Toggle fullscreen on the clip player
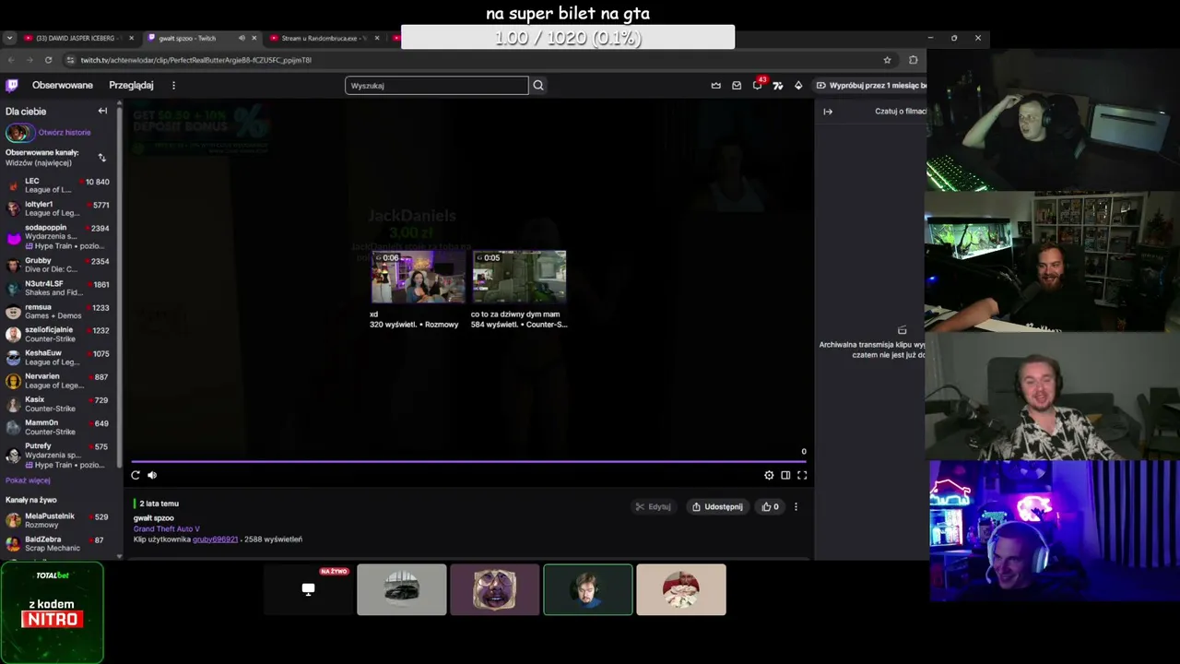Viewport: 1180px width, 664px height. (x=802, y=475)
